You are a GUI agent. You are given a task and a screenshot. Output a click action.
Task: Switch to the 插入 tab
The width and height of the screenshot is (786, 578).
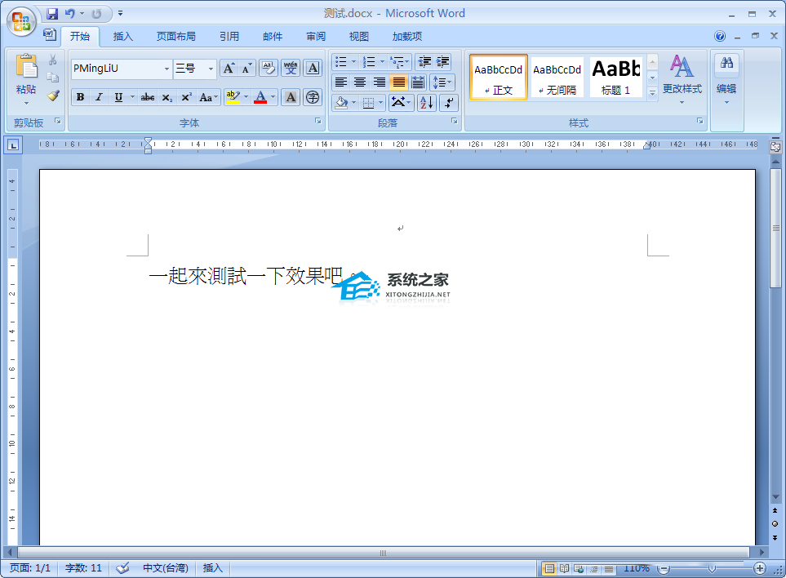click(x=122, y=37)
